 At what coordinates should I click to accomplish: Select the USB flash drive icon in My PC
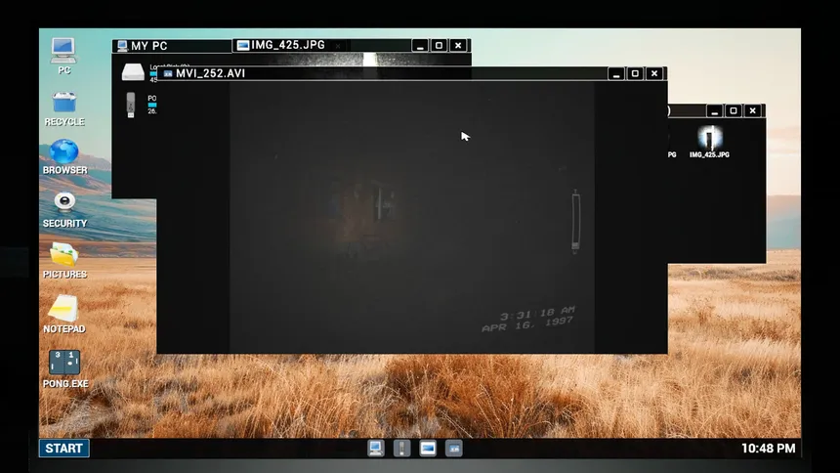131,105
